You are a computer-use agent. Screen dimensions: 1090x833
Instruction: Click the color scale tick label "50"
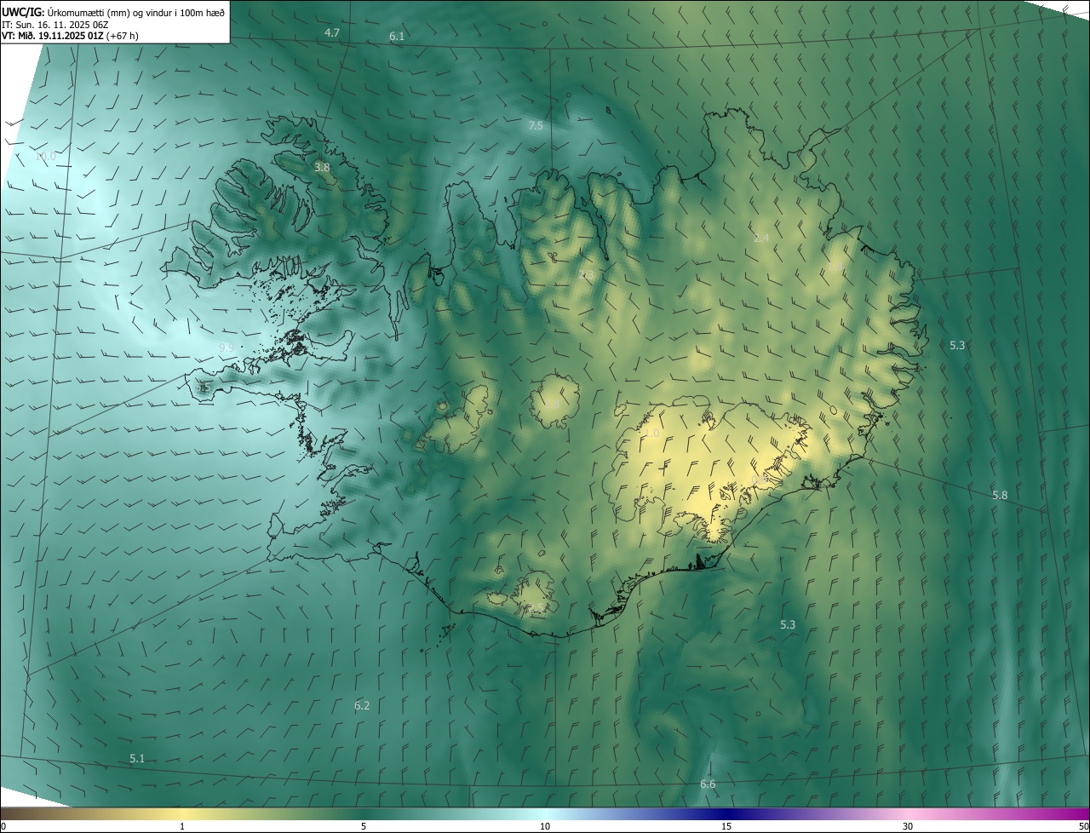[x=1082, y=826]
